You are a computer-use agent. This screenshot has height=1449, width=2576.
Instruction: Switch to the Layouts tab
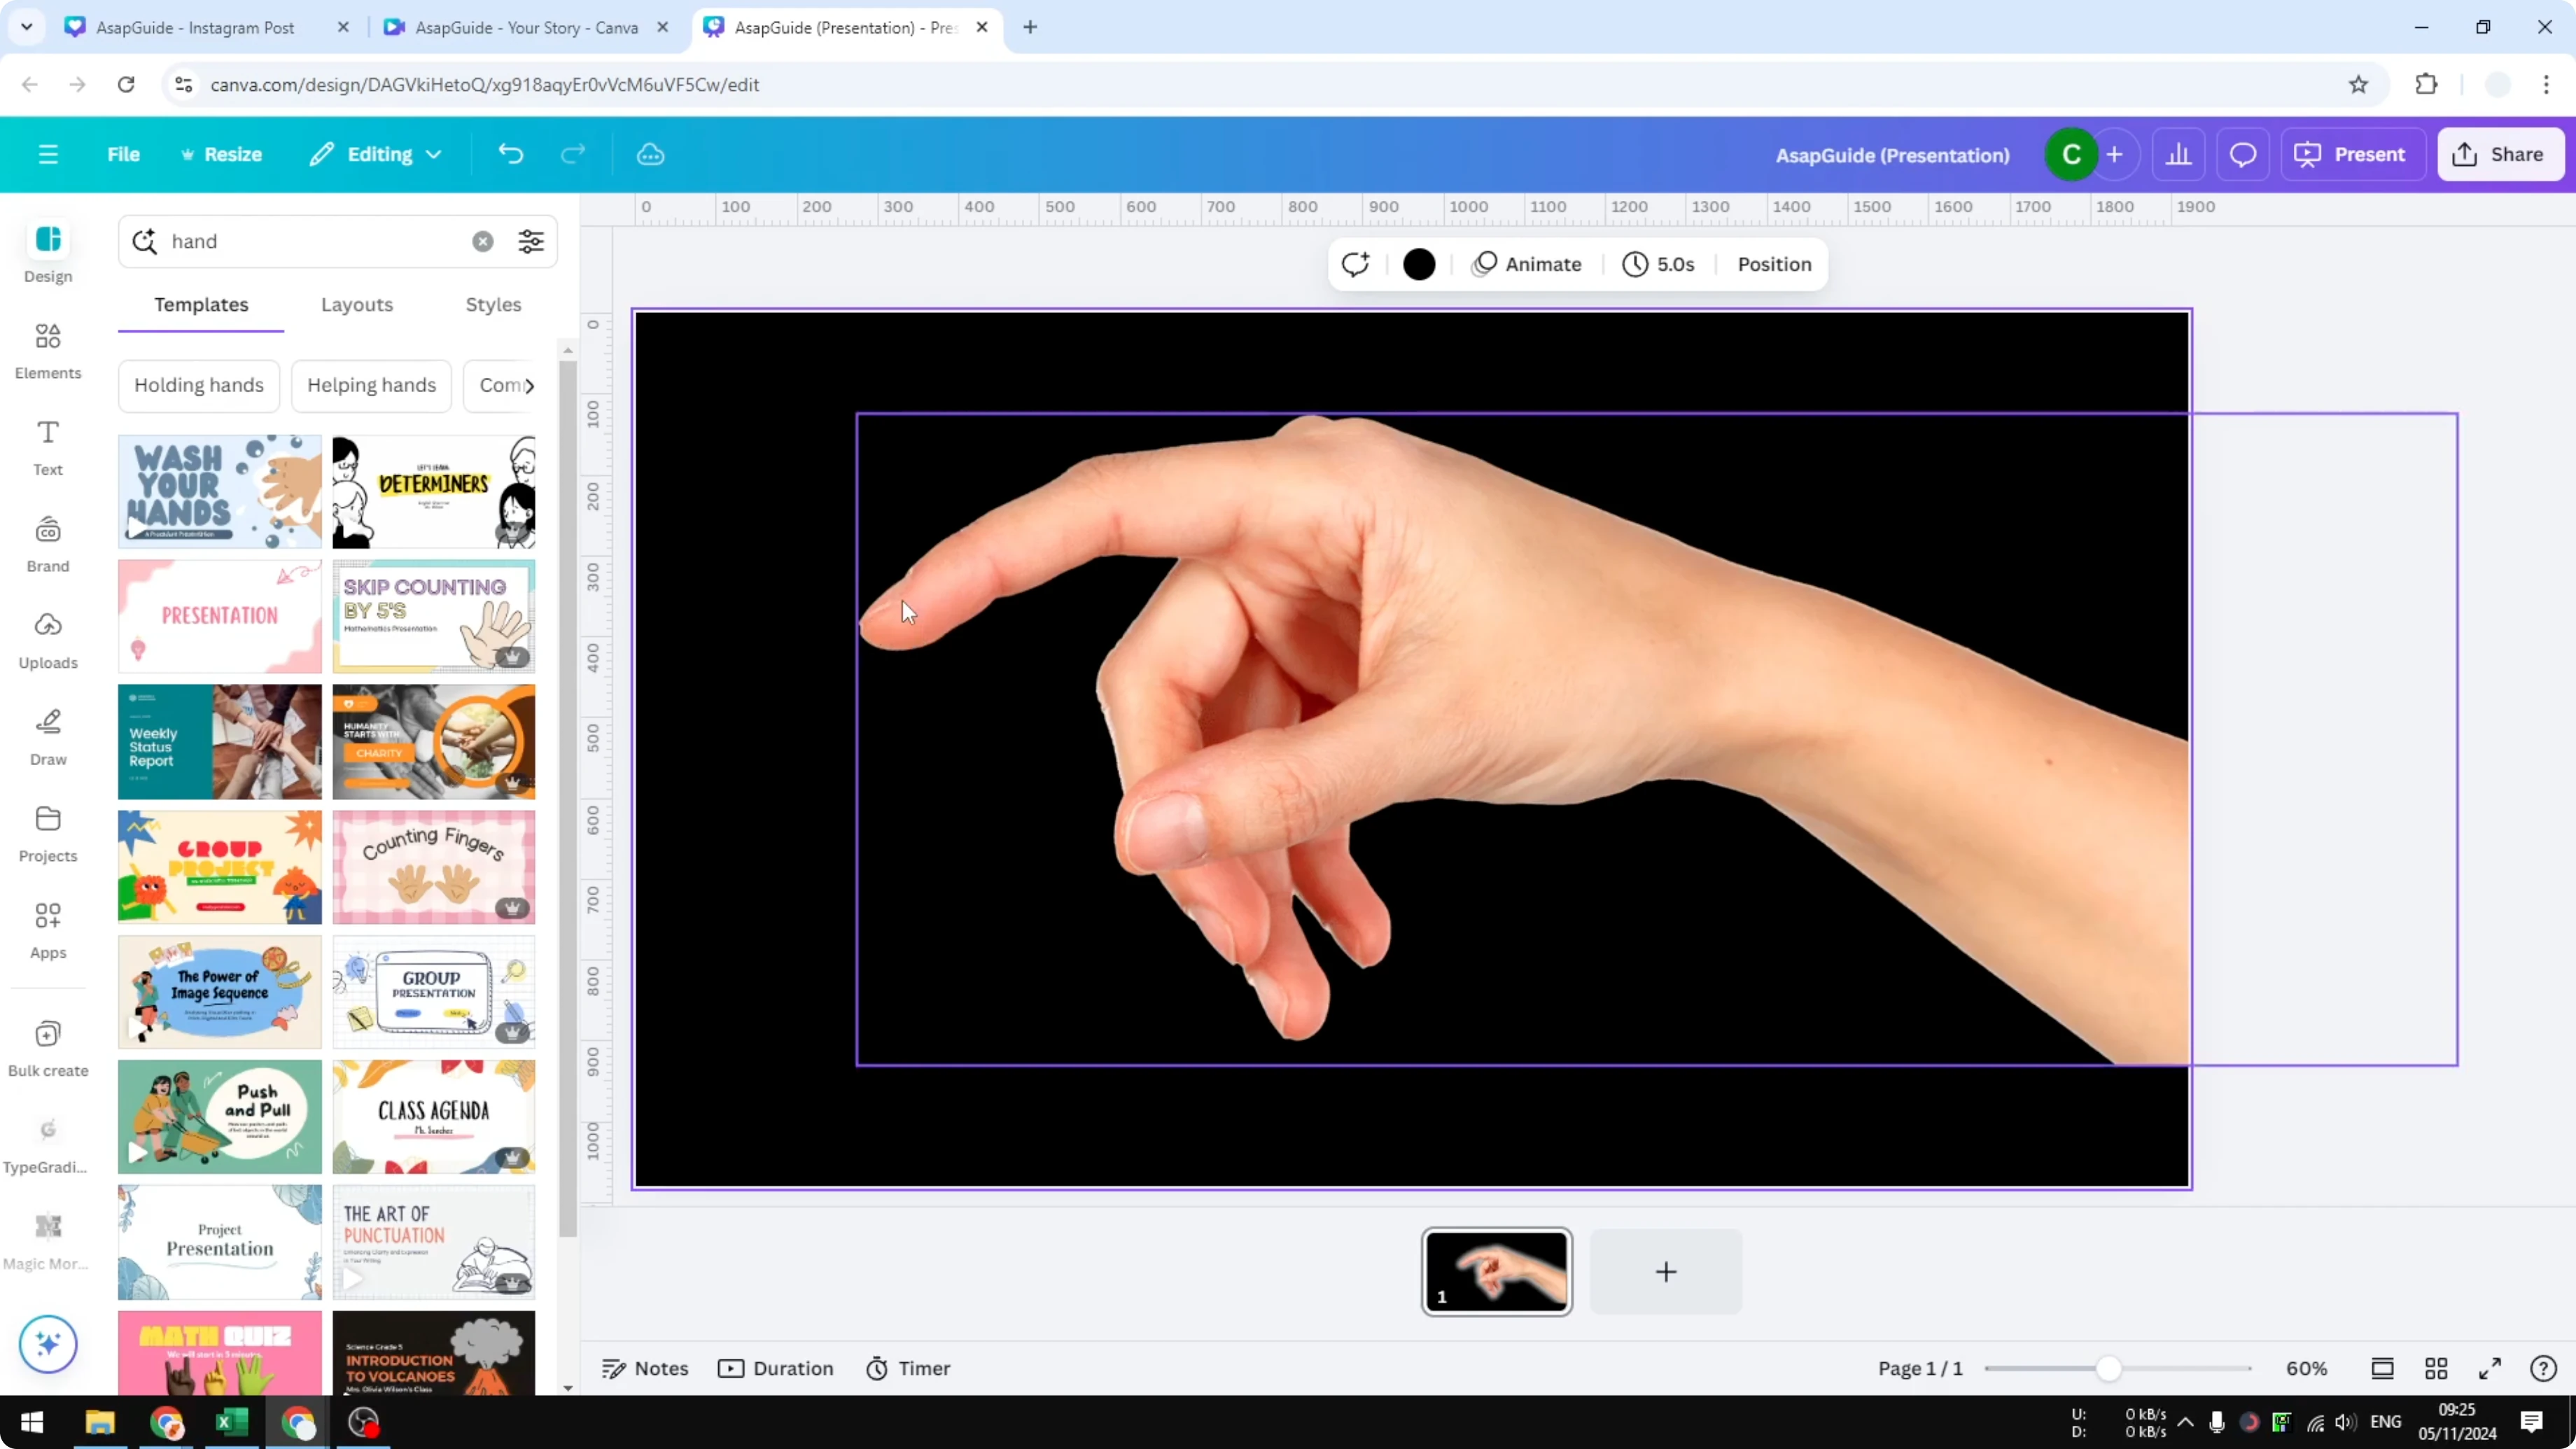coord(357,305)
